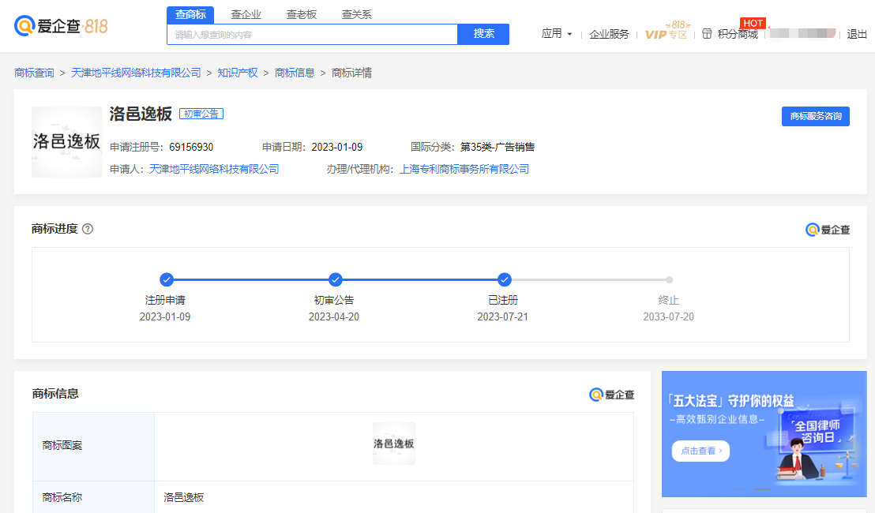Open 企业服务 in the top navigation
Viewport: 875px width, 513px height.
tap(609, 34)
